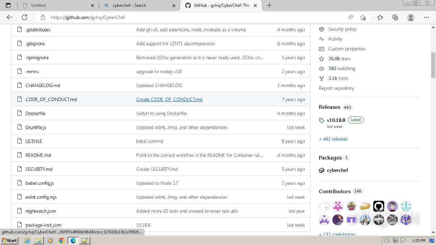Open the .gitattributes file

click(38, 30)
